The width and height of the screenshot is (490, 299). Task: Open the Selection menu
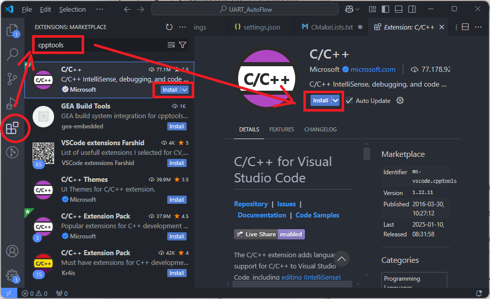[x=72, y=9]
